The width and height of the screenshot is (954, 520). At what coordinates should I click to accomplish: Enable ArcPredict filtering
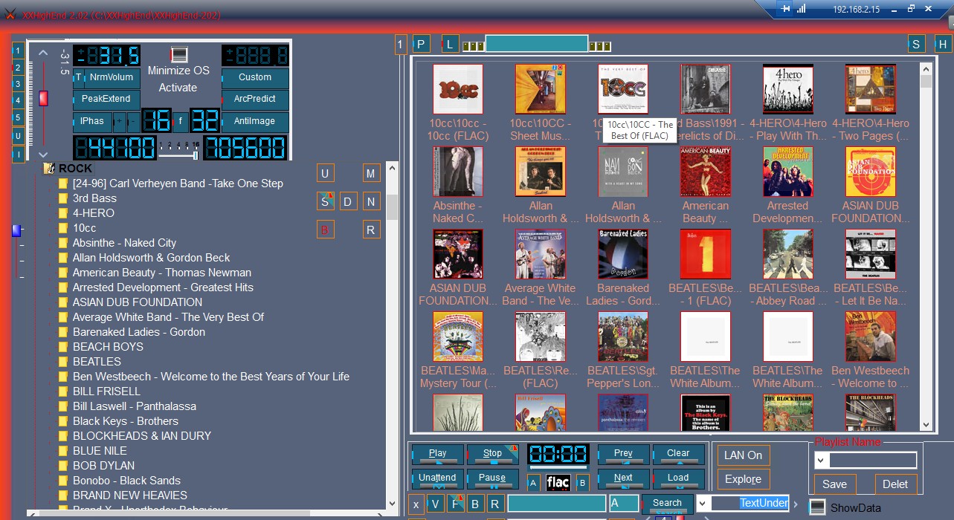click(x=255, y=99)
